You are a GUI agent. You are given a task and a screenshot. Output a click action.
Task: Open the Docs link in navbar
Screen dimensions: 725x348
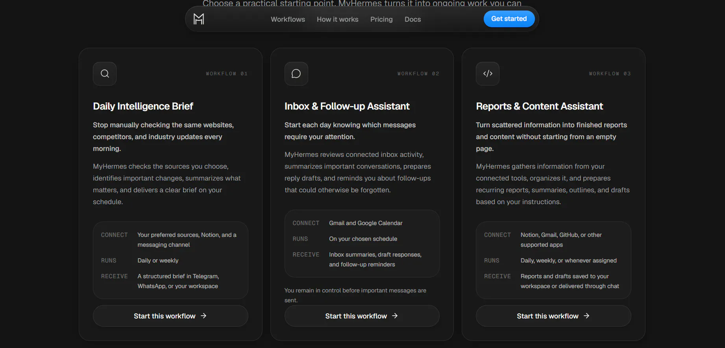(x=412, y=19)
